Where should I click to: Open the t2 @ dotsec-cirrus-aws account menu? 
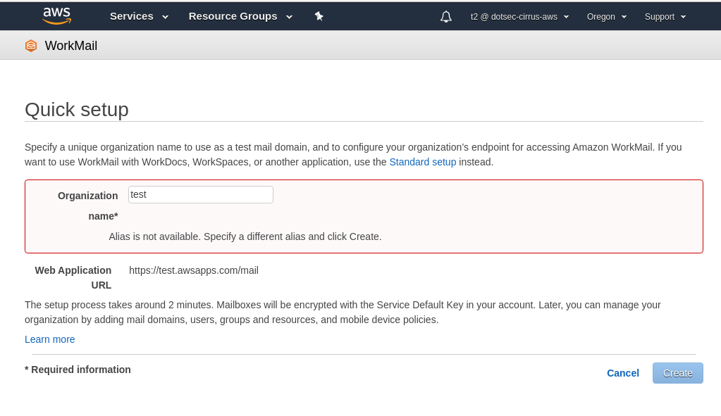coord(519,16)
